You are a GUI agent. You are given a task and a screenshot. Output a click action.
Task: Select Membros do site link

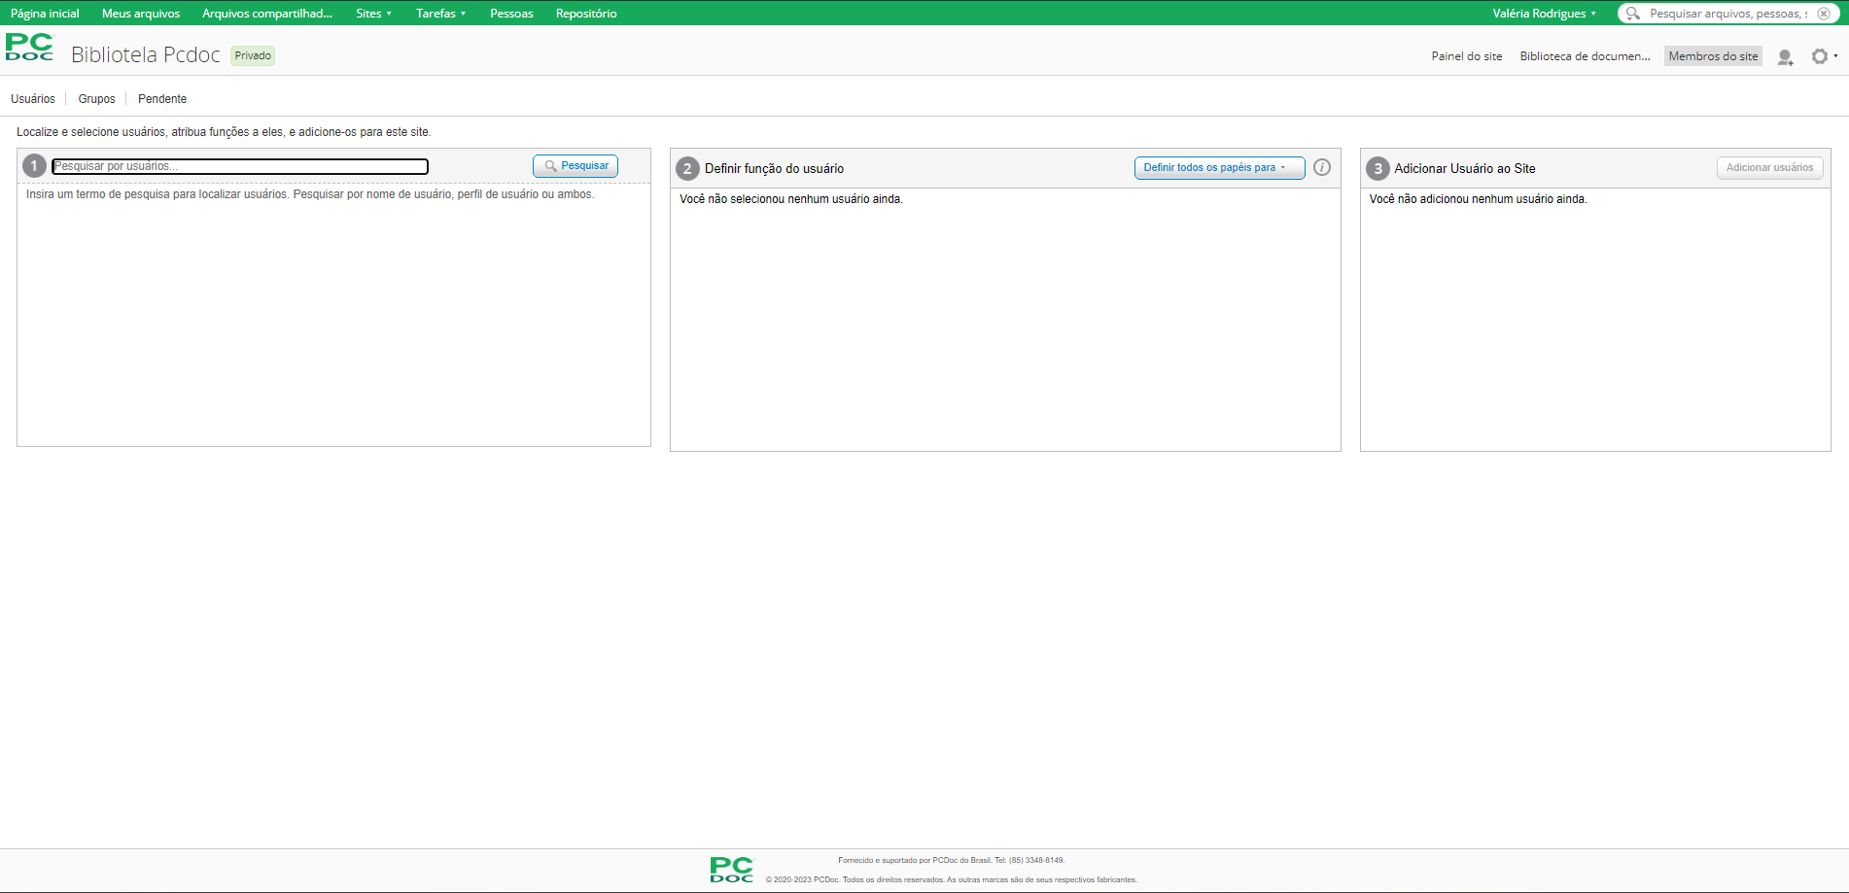pos(1713,56)
